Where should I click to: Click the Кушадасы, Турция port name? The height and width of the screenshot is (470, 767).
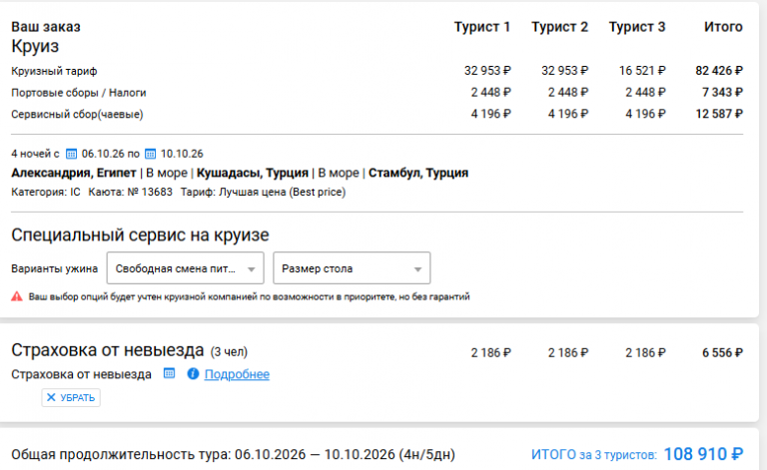pyautogui.click(x=253, y=173)
